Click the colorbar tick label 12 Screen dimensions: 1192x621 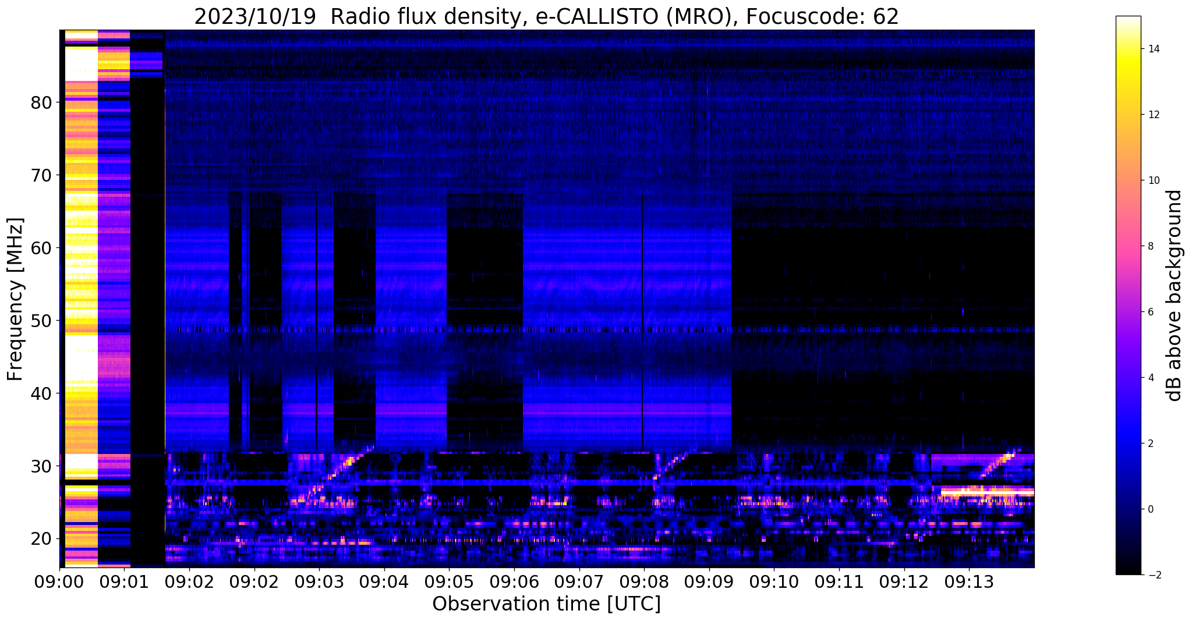[x=1153, y=115]
